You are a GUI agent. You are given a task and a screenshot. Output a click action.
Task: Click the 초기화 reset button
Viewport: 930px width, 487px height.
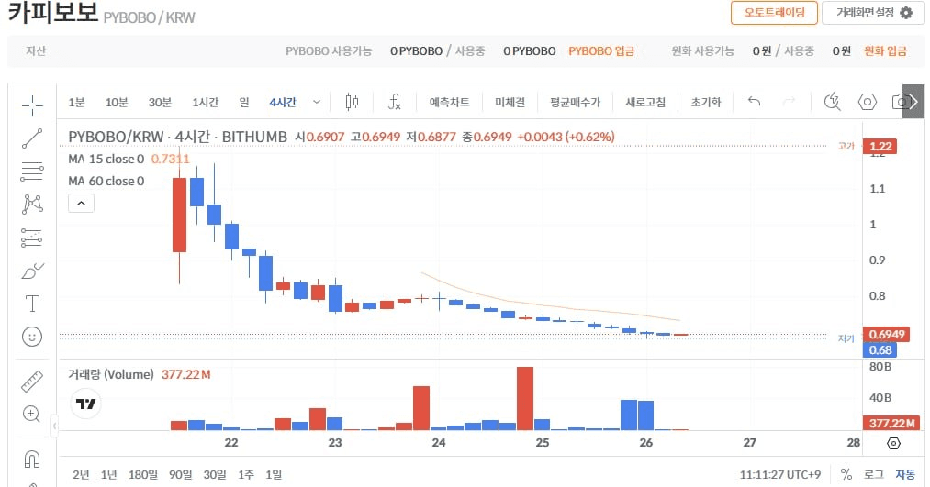coord(706,102)
